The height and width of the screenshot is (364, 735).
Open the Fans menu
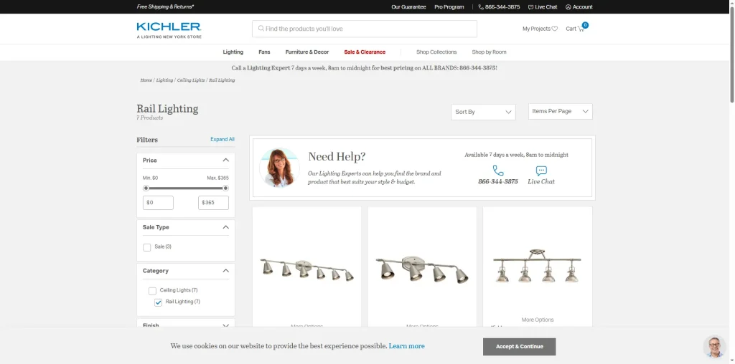[264, 52]
